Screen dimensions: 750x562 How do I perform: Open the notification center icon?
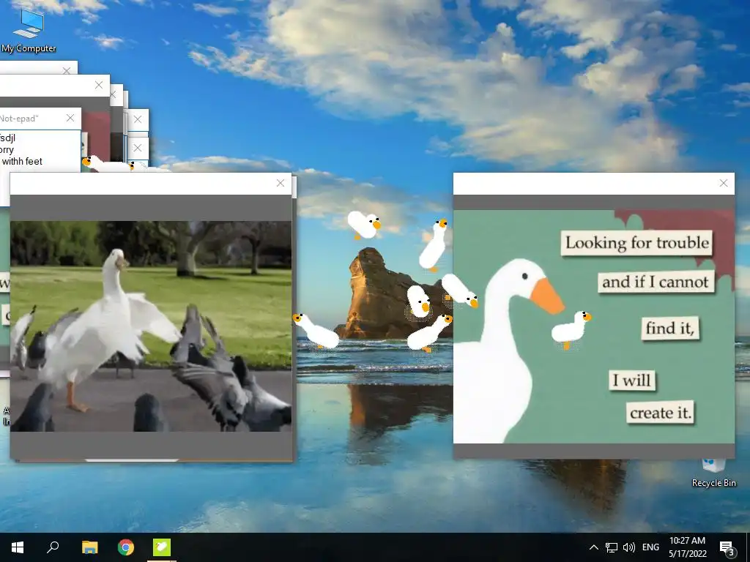point(727,547)
